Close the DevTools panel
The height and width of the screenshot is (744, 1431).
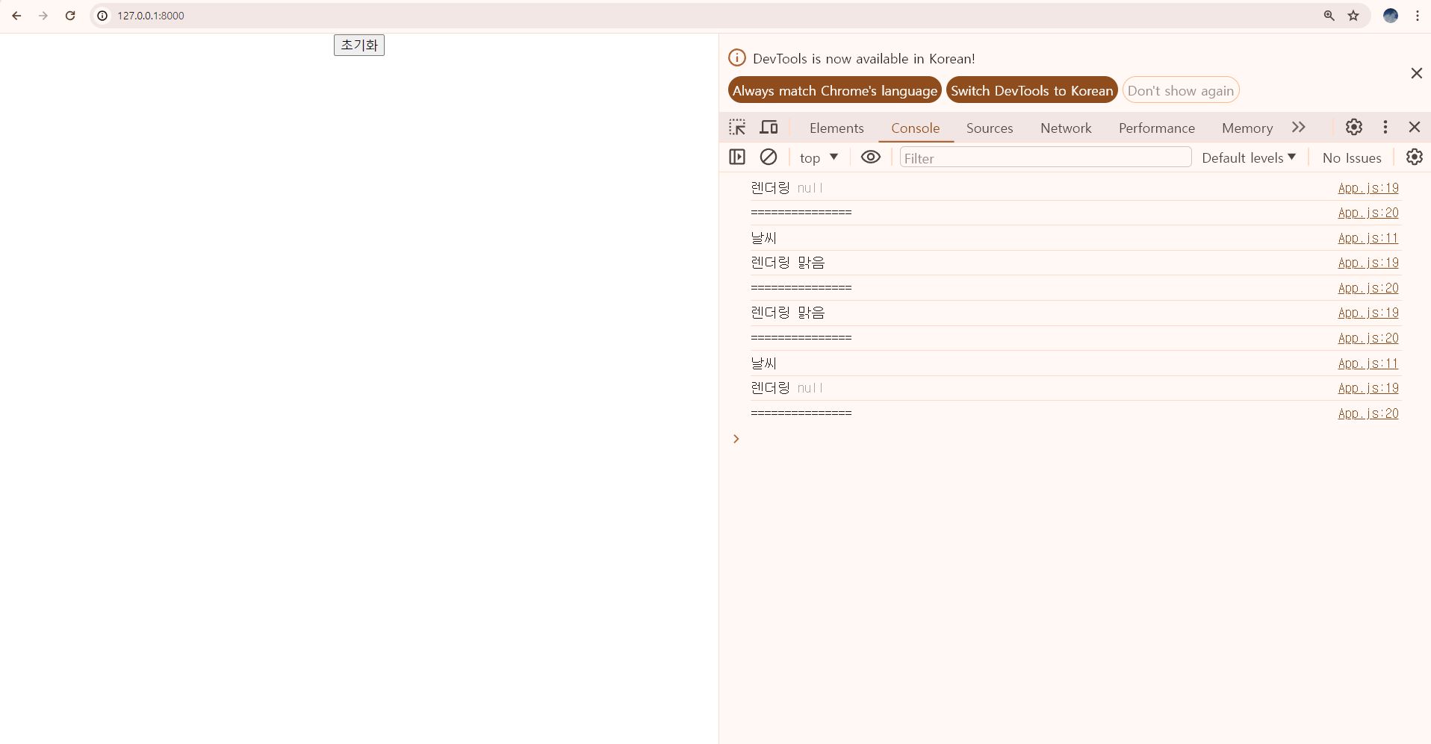point(1415,127)
